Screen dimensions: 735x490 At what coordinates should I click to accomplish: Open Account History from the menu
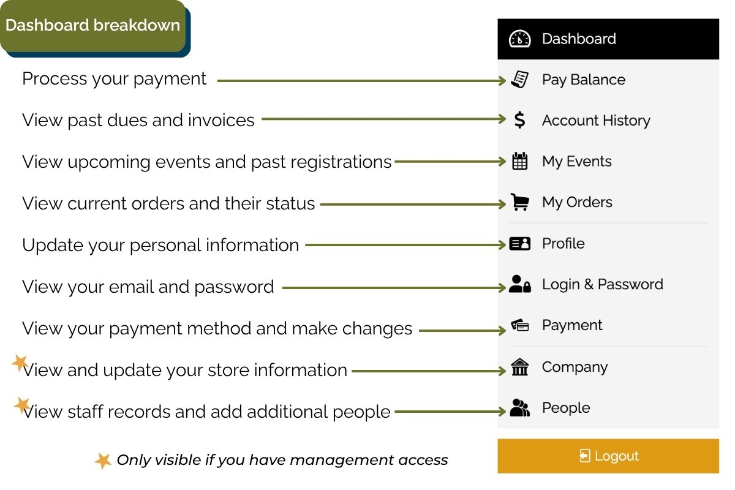pyautogui.click(x=595, y=121)
